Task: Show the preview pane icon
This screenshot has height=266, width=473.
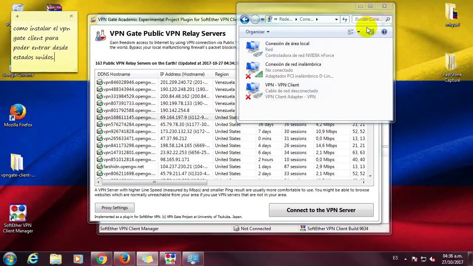Action: (x=371, y=32)
